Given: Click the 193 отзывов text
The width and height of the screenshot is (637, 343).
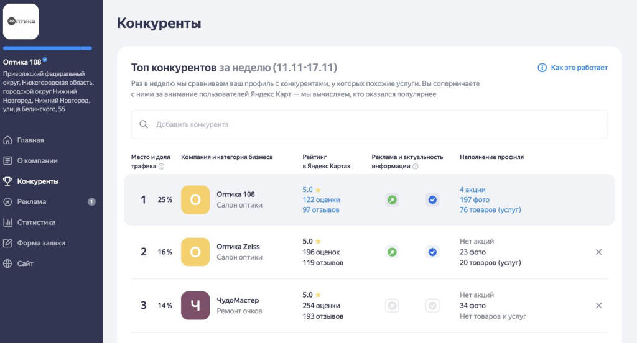Looking at the screenshot, I should [x=323, y=316].
